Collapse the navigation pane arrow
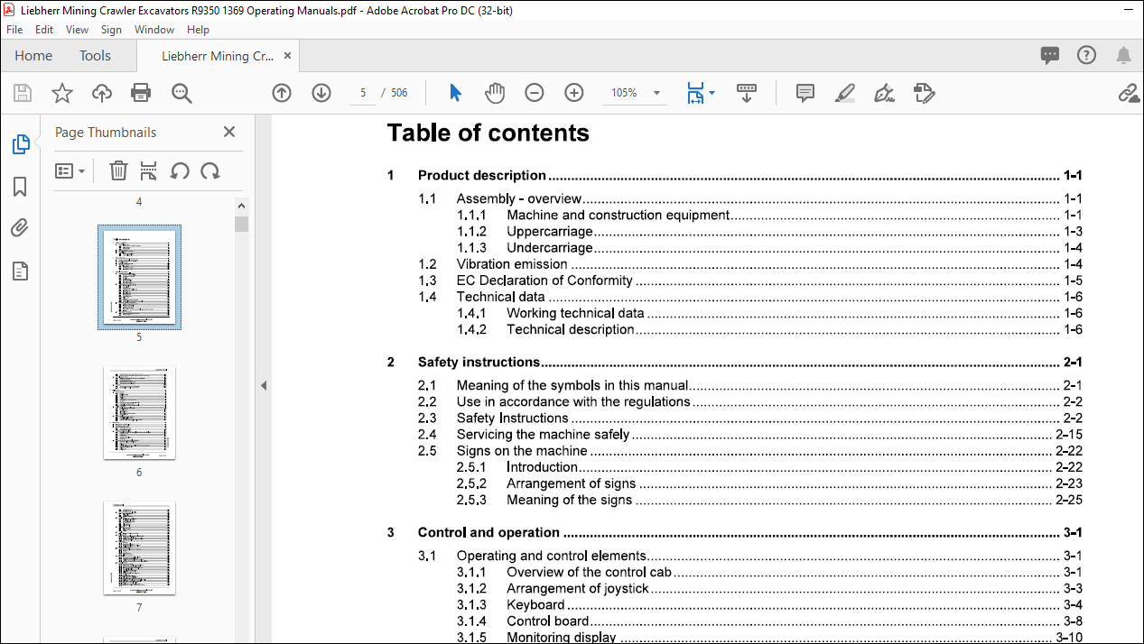1144x644 pixels. tap(264, 385)
